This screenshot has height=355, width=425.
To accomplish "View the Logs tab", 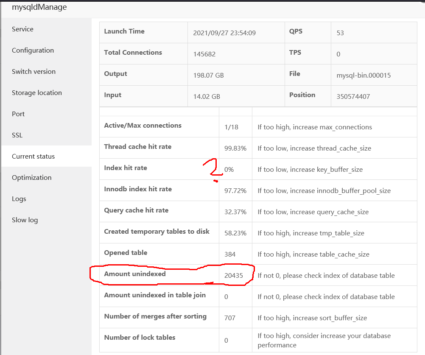I will (19, 199).
